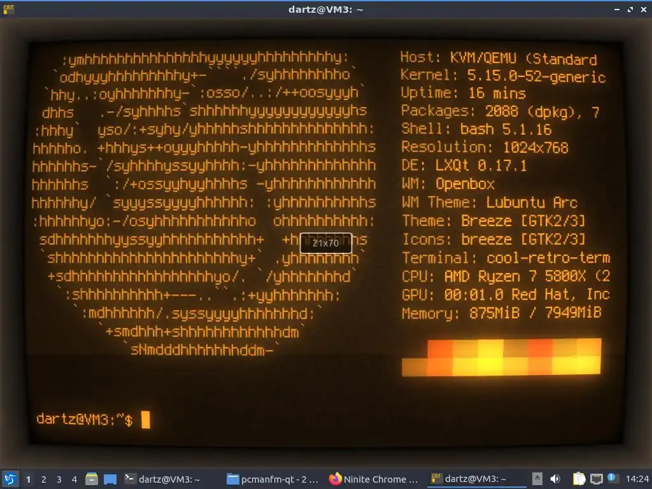
Task: Click the clipboard tray icon
Action: 579,479
